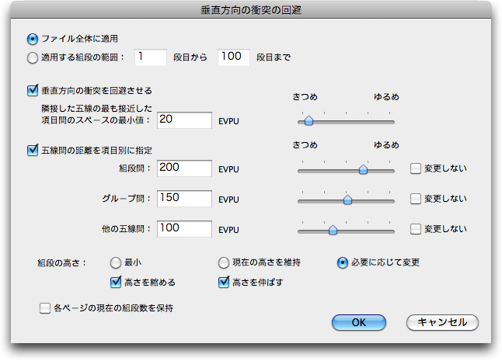Check 各ページの現在の組段数を保持 checkbox
Image resolution: width=502 pixels, height=361 pixels.
(x=45, y=308)
